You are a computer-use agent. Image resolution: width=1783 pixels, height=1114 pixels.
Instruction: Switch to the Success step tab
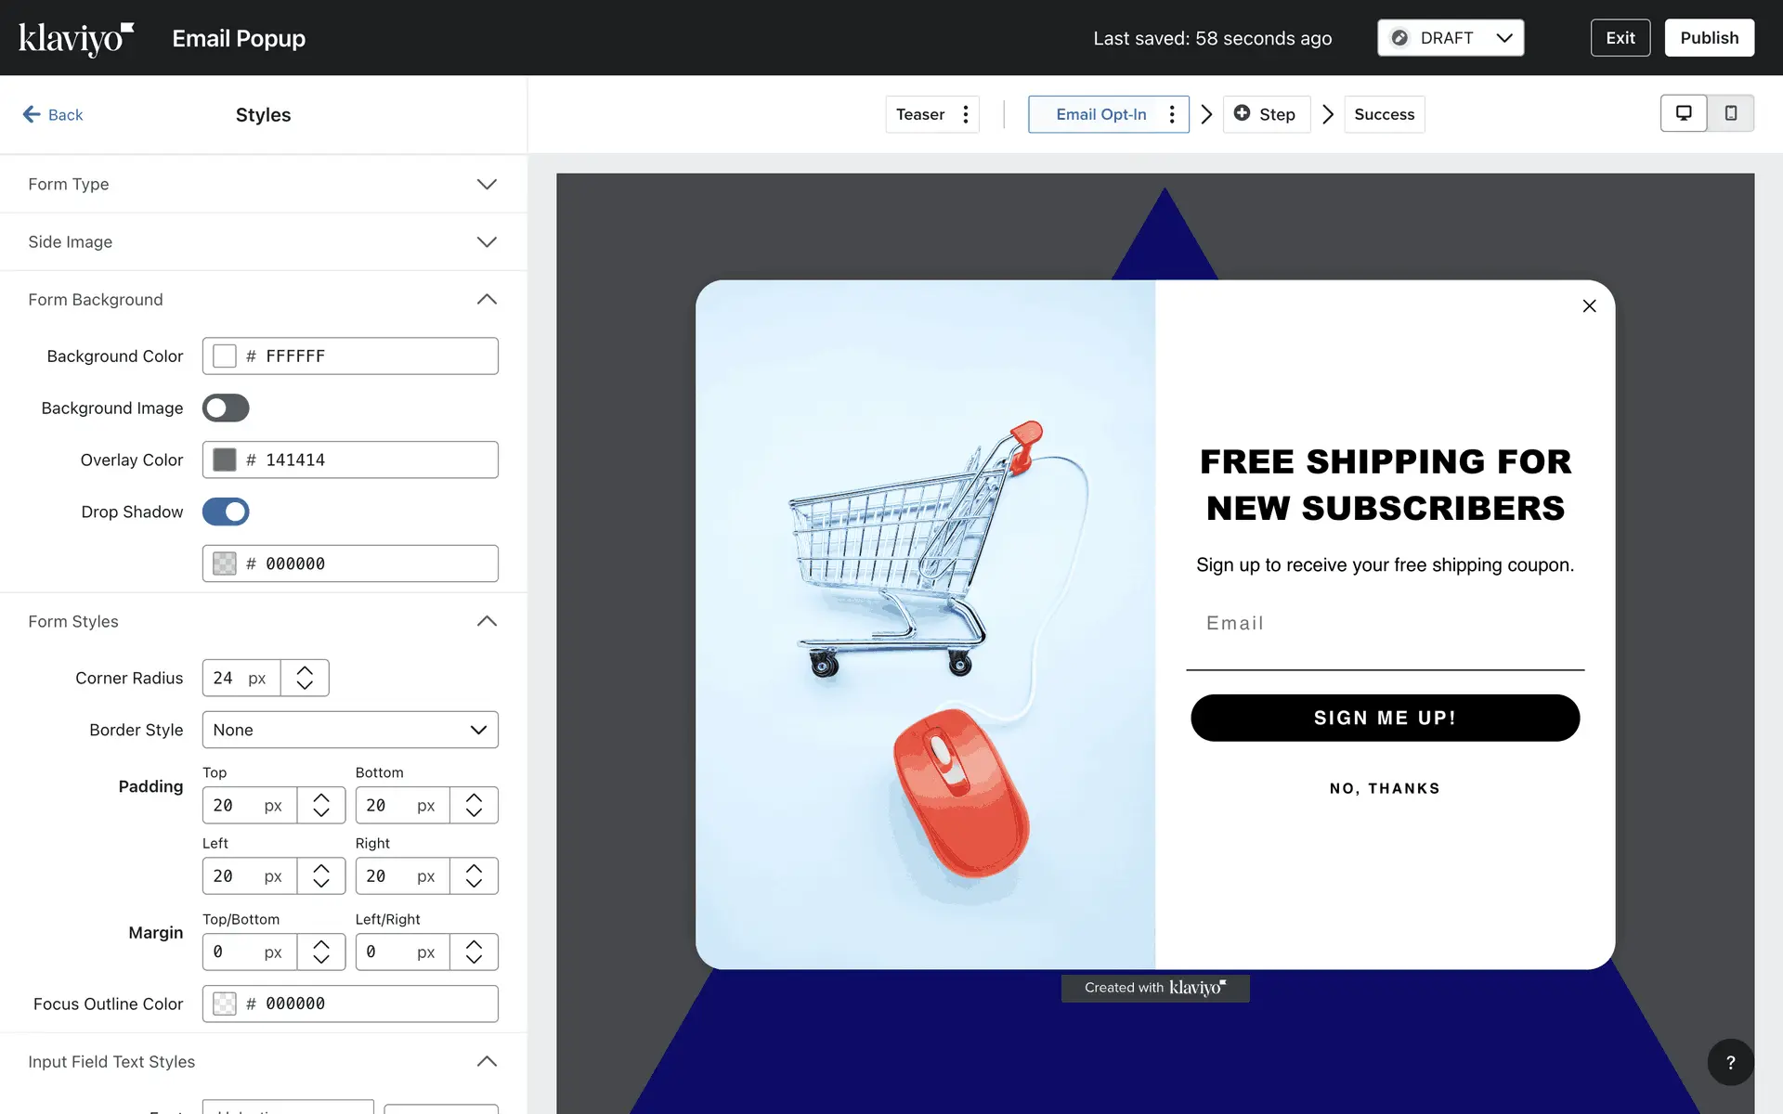coord(1384,114)
